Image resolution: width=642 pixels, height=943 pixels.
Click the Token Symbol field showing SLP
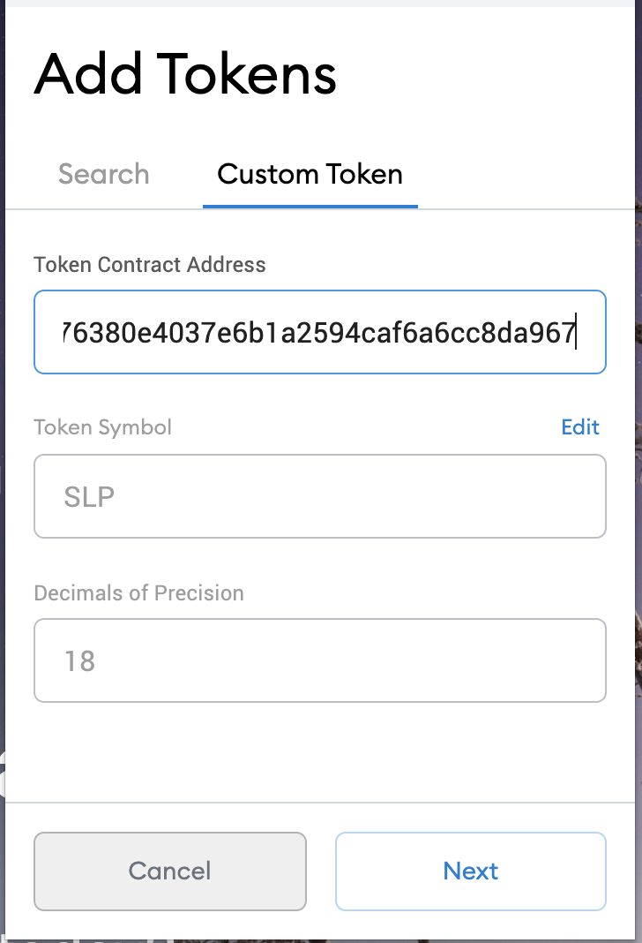[x=319, y=496]
